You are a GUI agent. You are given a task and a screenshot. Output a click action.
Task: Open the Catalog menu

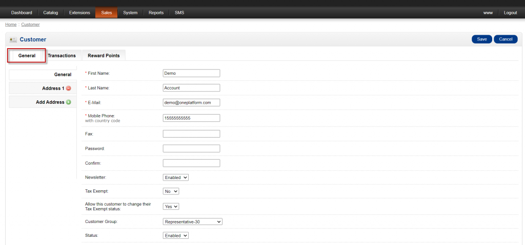[x=51, y=13]
